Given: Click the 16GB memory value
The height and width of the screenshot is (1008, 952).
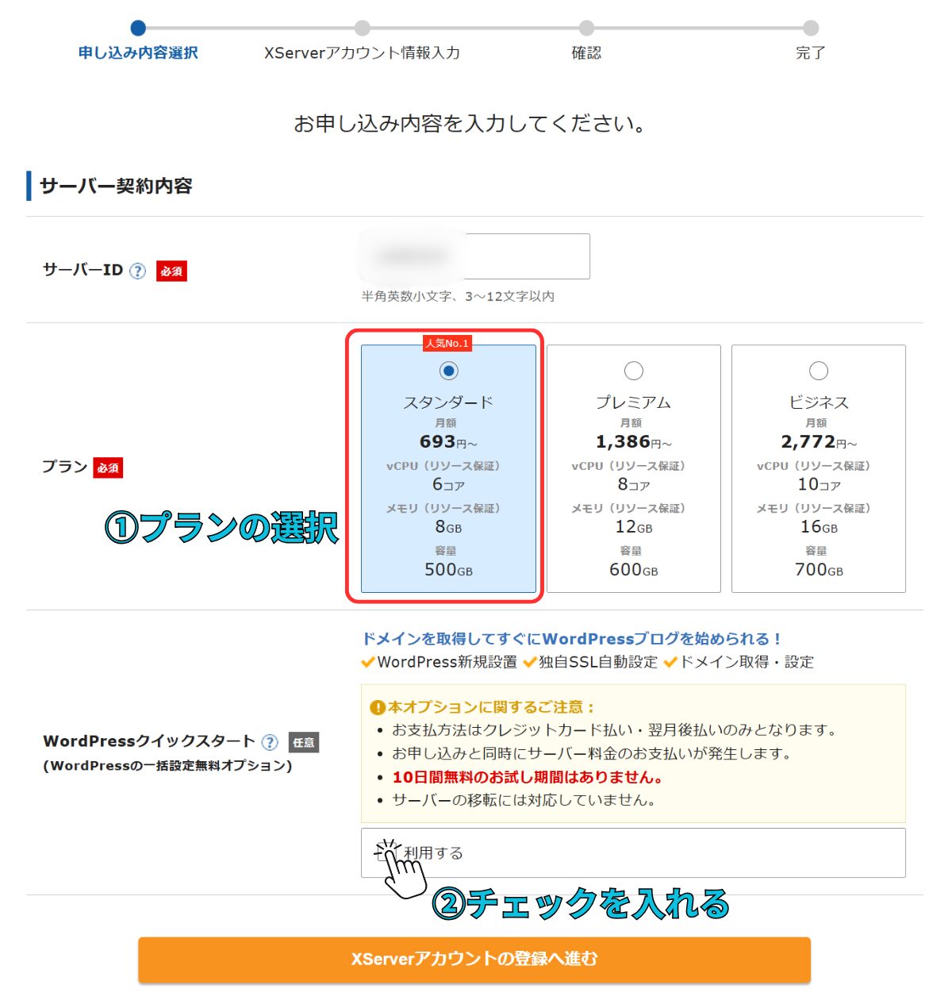Looking at the screenshot, I should point(819,527).
